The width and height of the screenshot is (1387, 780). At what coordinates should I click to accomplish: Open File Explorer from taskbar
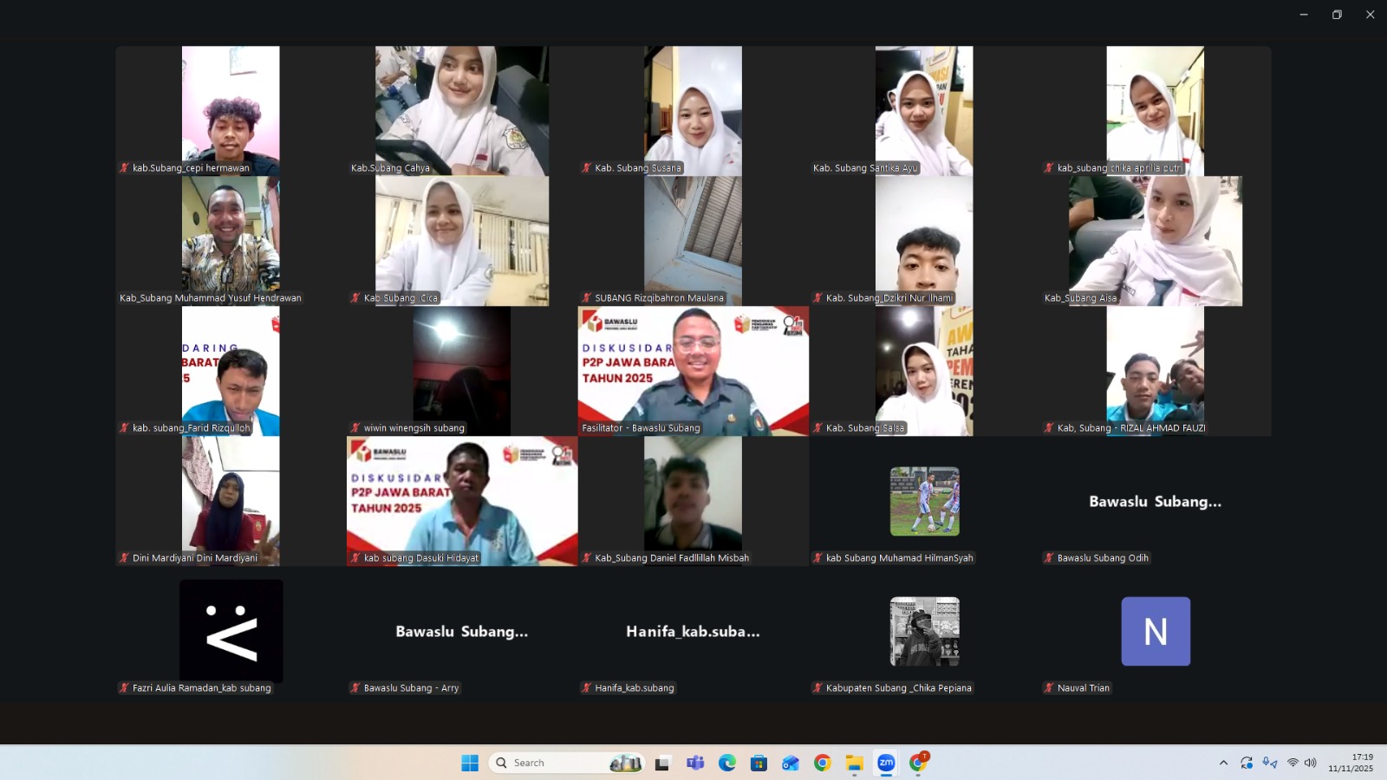pos(855,763)
